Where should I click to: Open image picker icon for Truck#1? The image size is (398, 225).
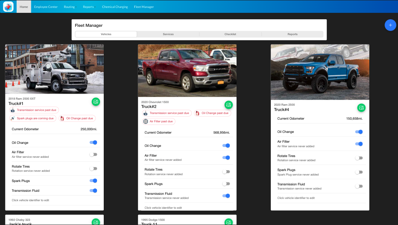[x=96, y=102]
